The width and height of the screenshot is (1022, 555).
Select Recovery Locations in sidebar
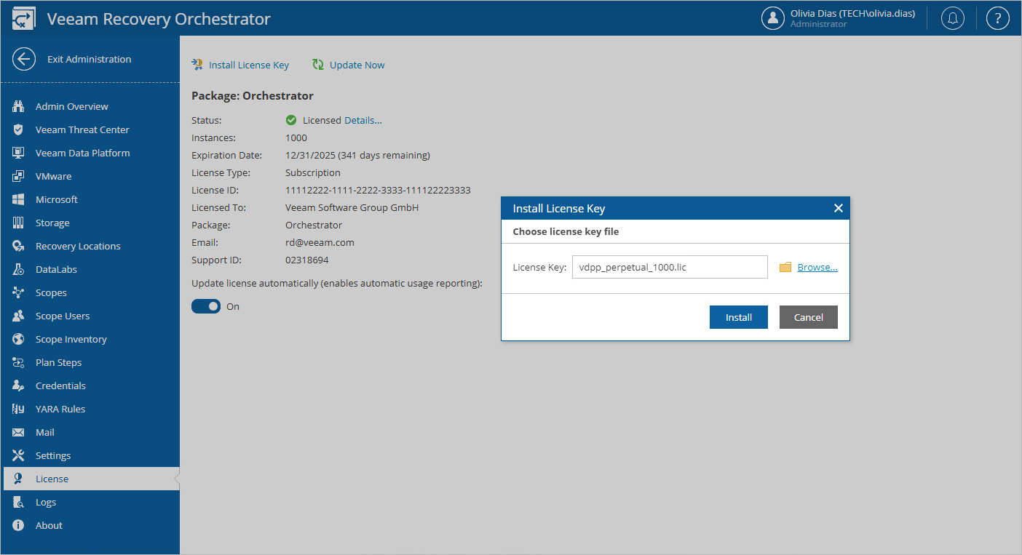90,246
